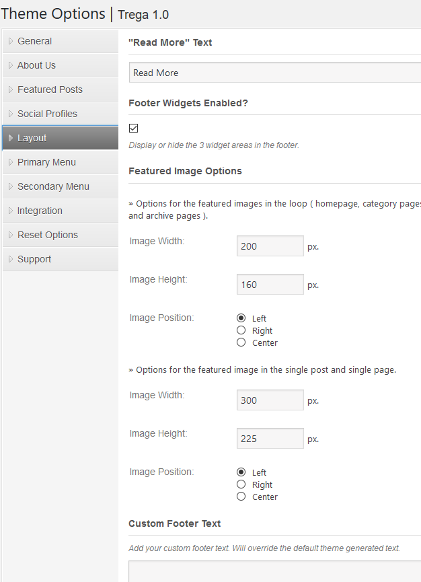Click the arrow icon beside Primary Menu
Viewport: 421px width, 582px height.
[x=11, y=162]
